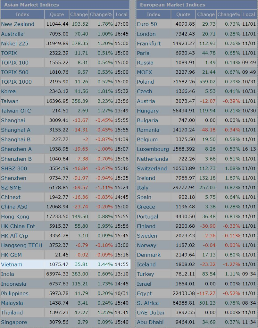
Task: Select the Luxembourg index link
Action: pyautogui.click(x=153, y=149)
